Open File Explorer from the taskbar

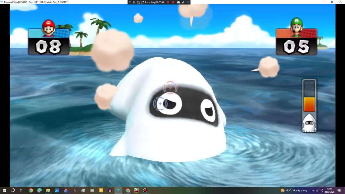click(x=48, y=190)
